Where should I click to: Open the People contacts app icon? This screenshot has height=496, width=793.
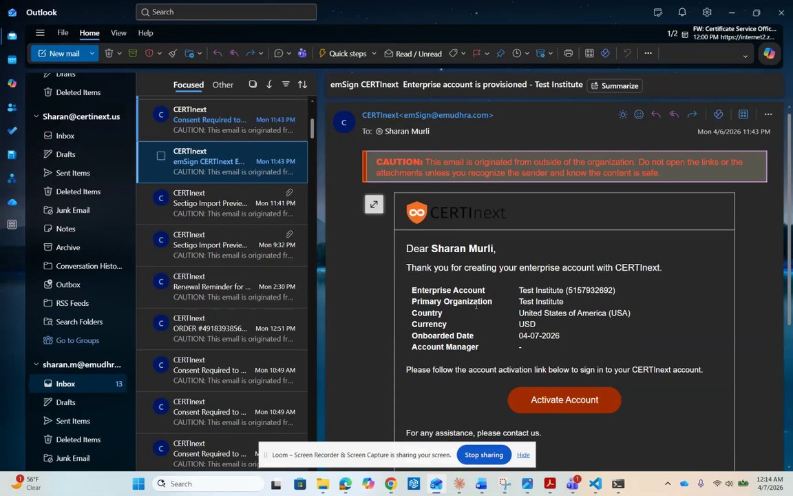click(12, 107)
